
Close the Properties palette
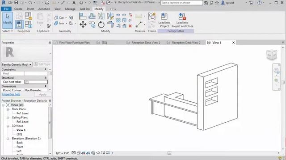[50, 43]
